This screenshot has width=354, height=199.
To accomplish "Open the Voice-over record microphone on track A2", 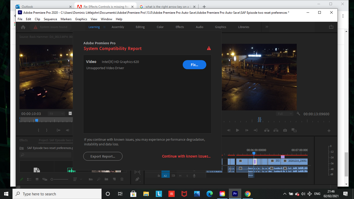I will 194,176.
